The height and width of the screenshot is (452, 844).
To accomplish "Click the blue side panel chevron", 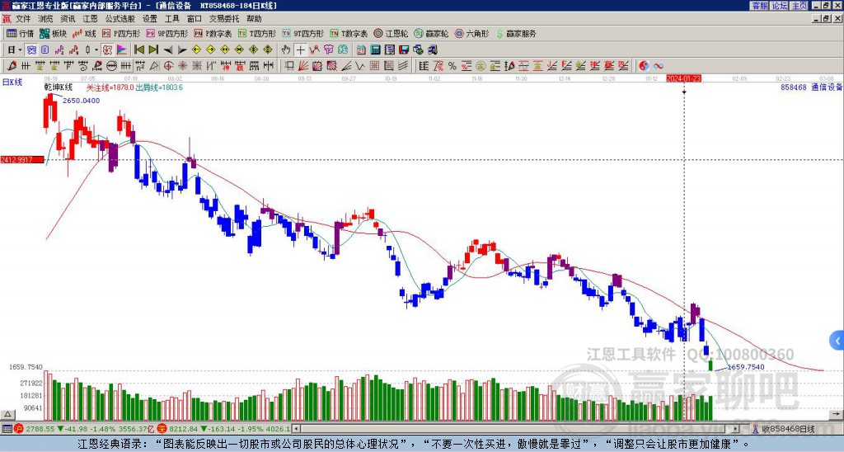I will point(837,341).
